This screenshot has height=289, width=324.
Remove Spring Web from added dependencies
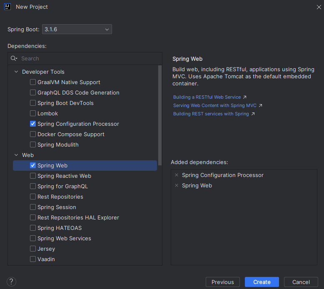177,185
